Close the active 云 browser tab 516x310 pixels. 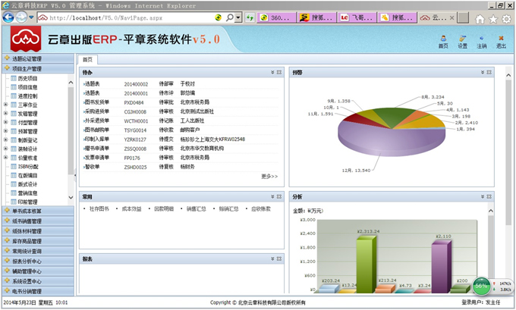tap(451, 17)
